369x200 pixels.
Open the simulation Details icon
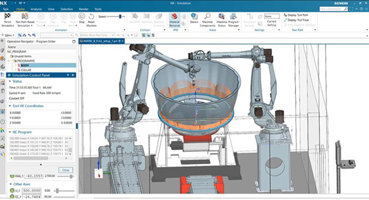click(x=194, y=16)
